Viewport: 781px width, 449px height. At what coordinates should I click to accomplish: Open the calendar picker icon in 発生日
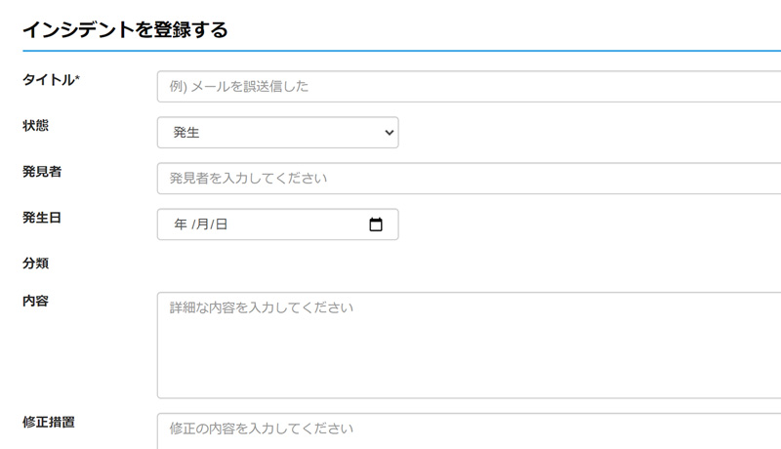coord(376,224)
